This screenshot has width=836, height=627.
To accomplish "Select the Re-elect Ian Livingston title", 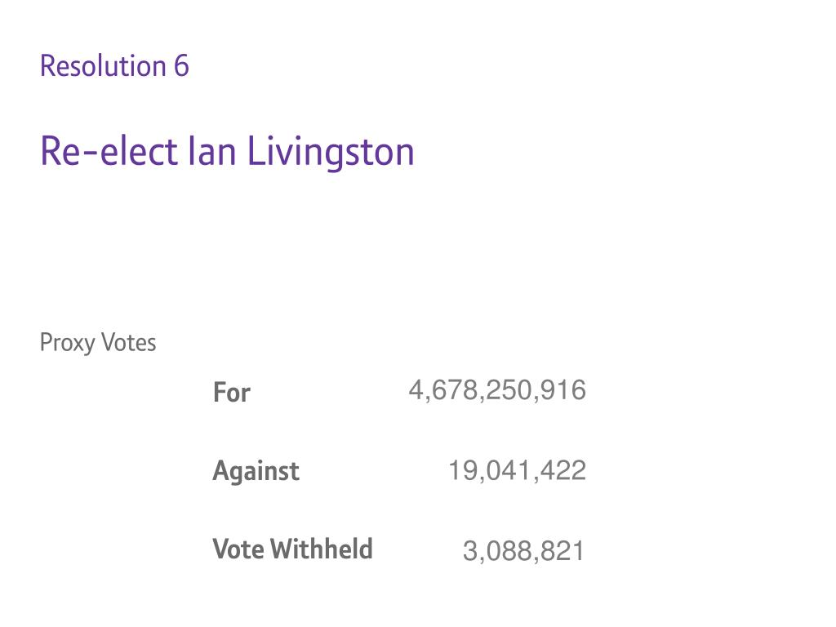I will tap(227, 152).
